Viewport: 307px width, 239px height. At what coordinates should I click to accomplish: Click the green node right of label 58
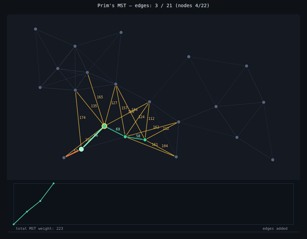[145, 140]
